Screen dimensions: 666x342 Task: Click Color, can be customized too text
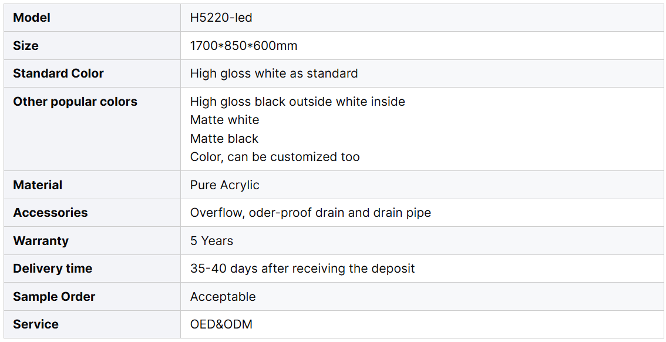coord(275,157)
